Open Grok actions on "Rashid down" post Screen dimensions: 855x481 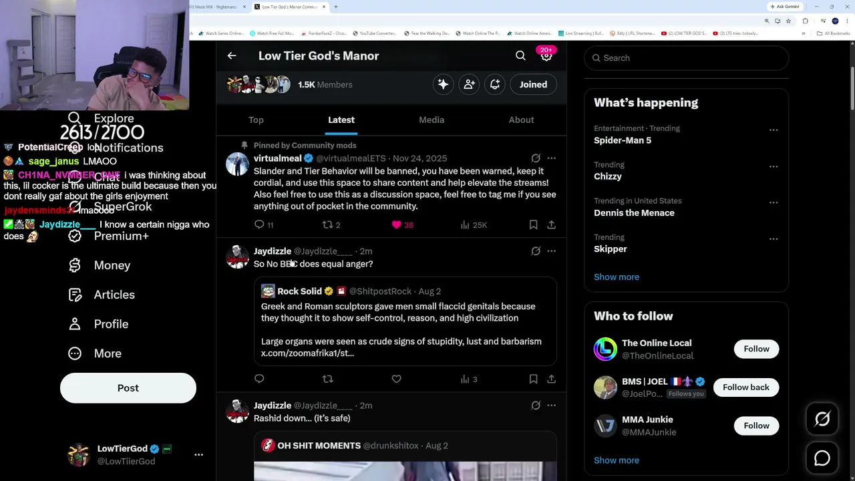pyautogui.click(x=536, y=406)
